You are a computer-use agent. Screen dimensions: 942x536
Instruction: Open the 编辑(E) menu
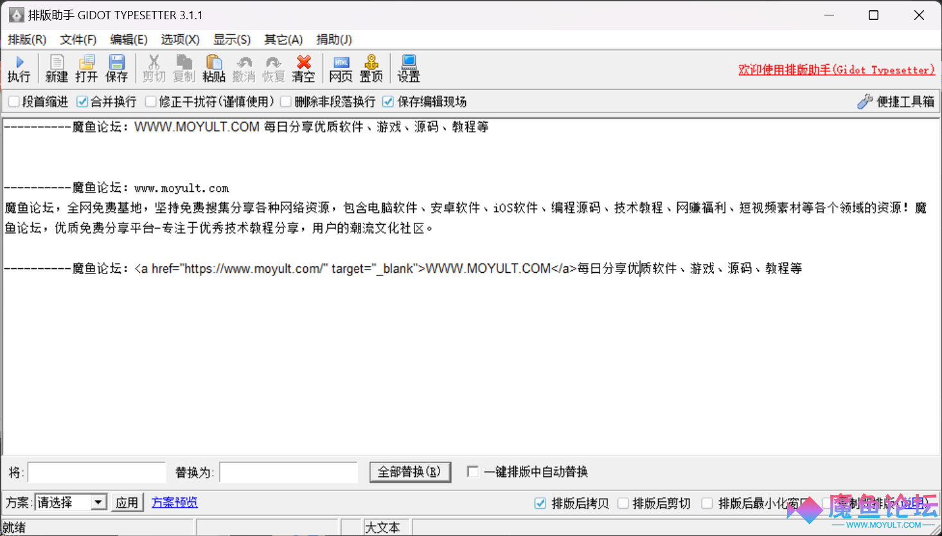click(x=129, y=40)
